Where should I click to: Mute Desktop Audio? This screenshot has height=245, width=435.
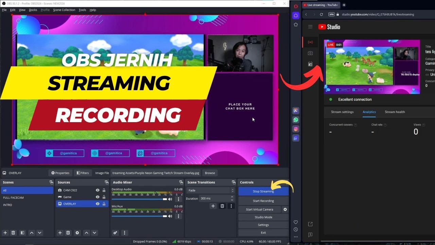pyautogui.click(x=170, y=199)
